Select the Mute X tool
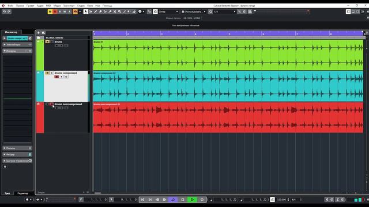 click(x=115, y=11)
